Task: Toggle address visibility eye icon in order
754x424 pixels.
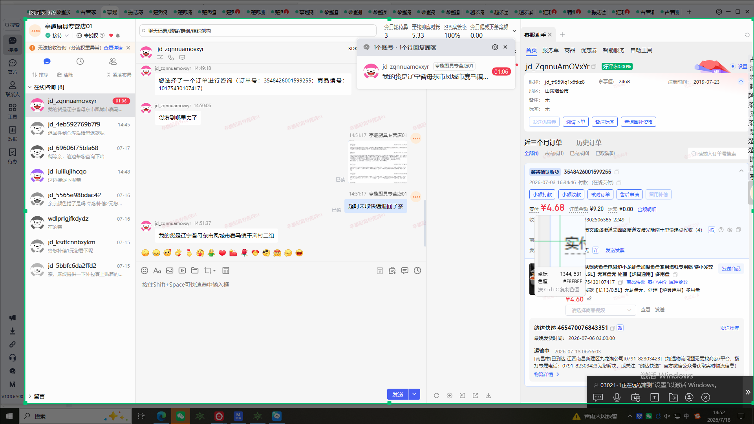Action: click(730, 230)
